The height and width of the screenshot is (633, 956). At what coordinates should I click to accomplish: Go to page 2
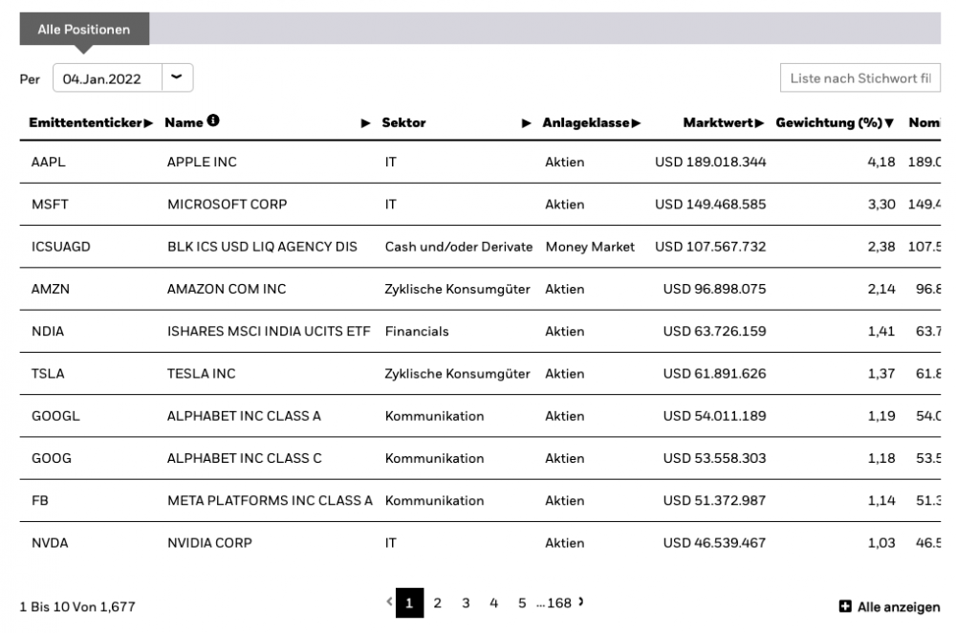click(x=437, y=603)
